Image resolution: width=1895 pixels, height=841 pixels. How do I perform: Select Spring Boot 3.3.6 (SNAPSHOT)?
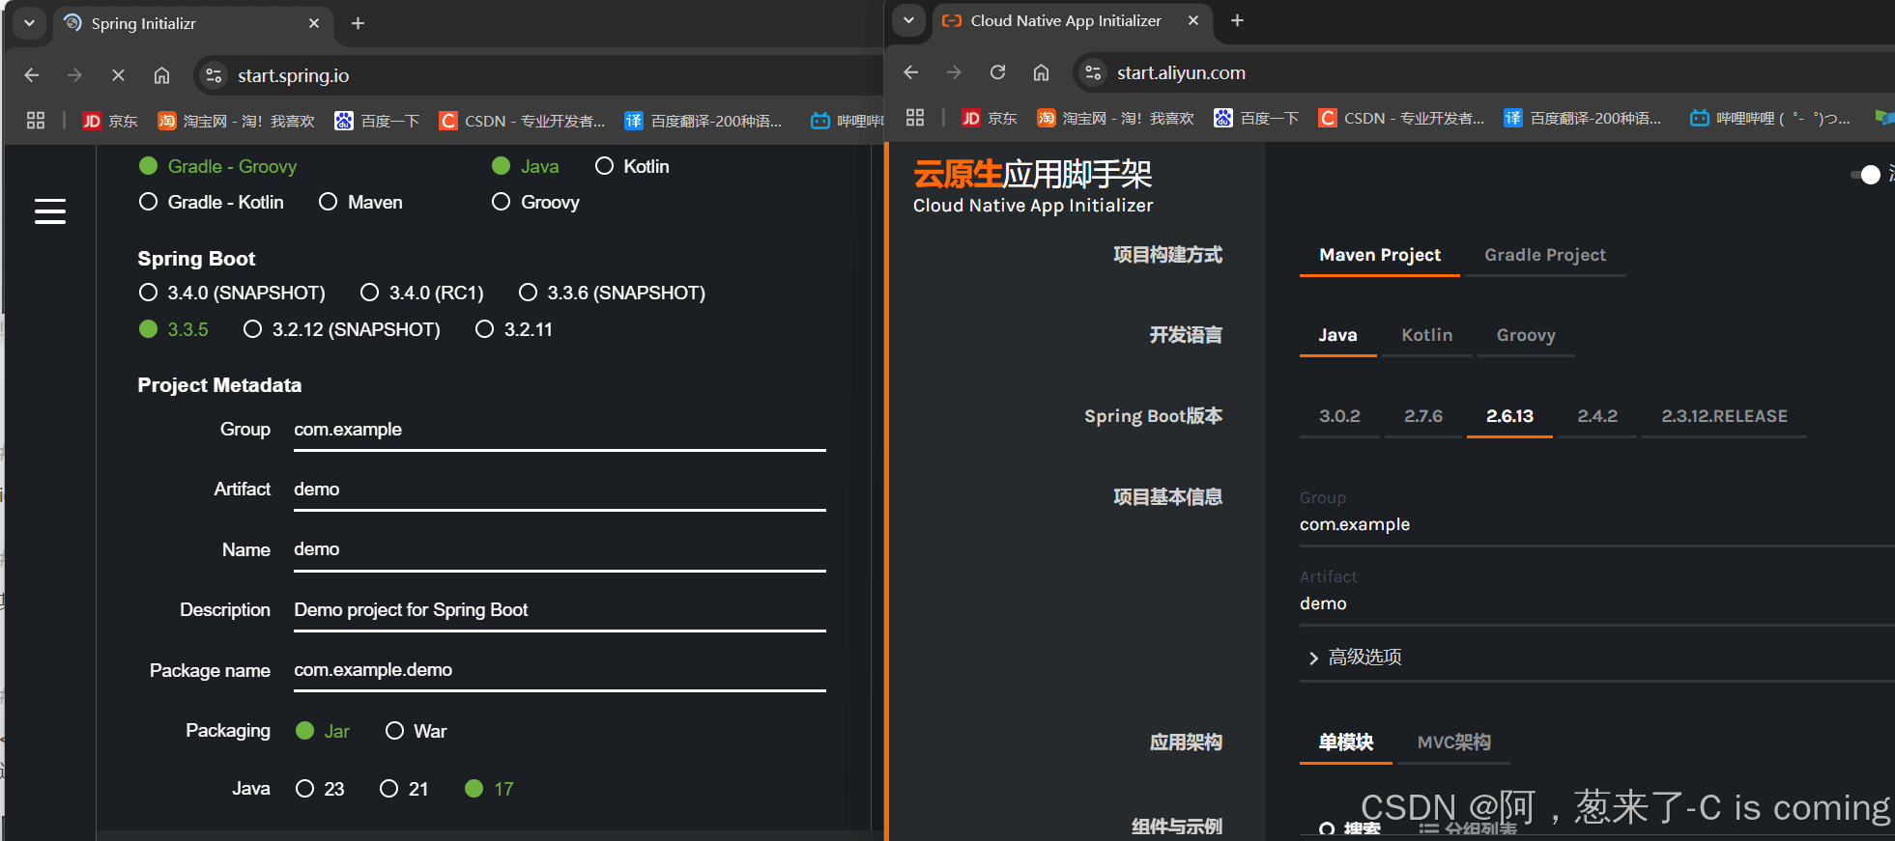click(613, 293)
